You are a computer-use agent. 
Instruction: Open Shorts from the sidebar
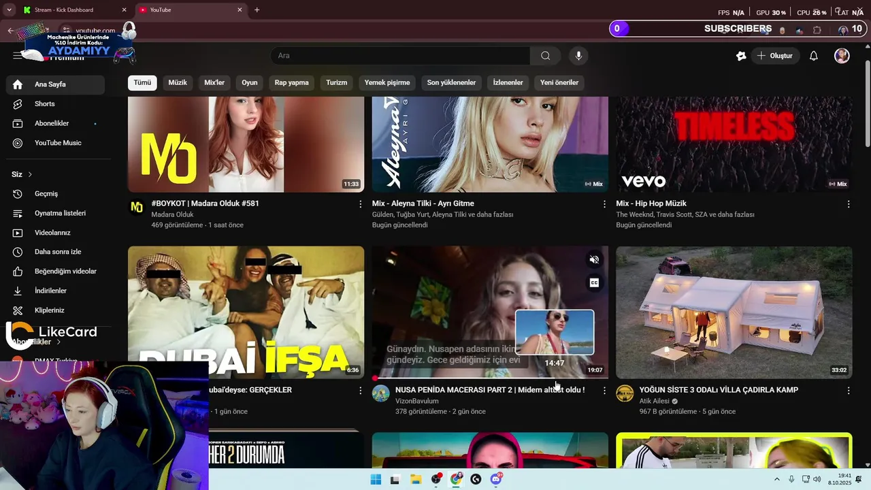click(x=55, y=104)
